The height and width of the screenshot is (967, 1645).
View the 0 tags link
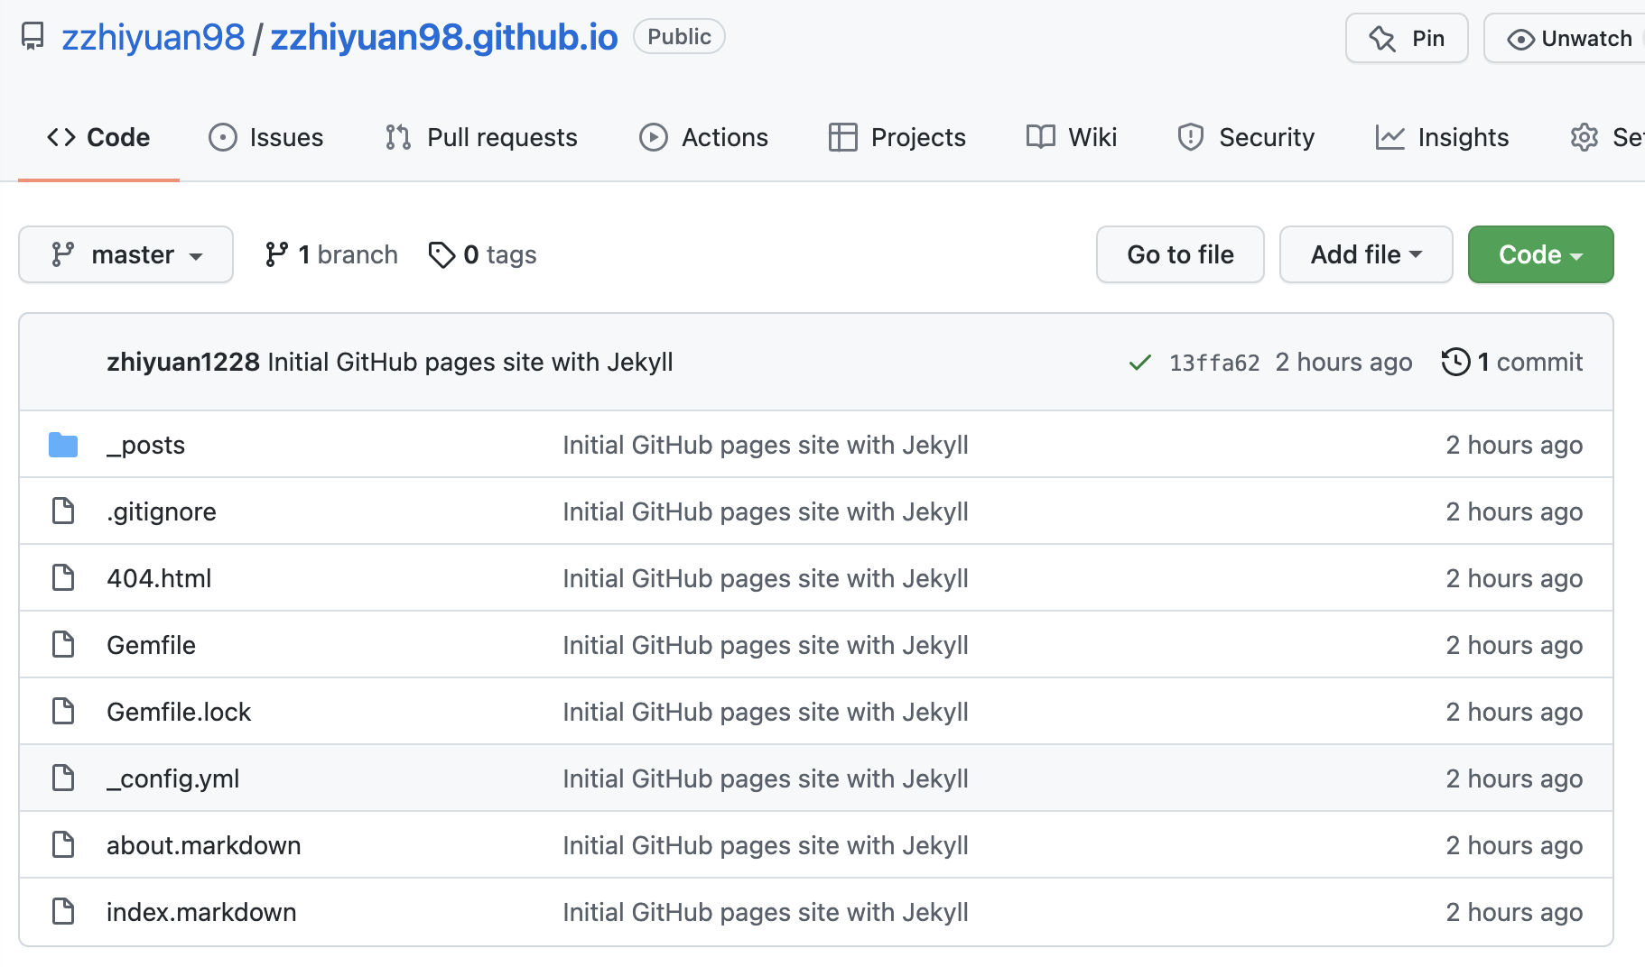(483, 255)
